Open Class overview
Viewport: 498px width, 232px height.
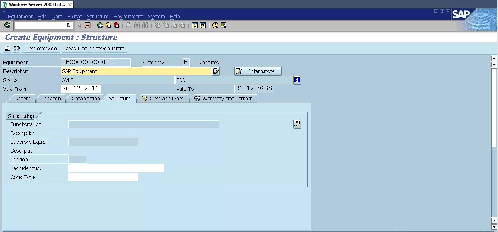41,48
